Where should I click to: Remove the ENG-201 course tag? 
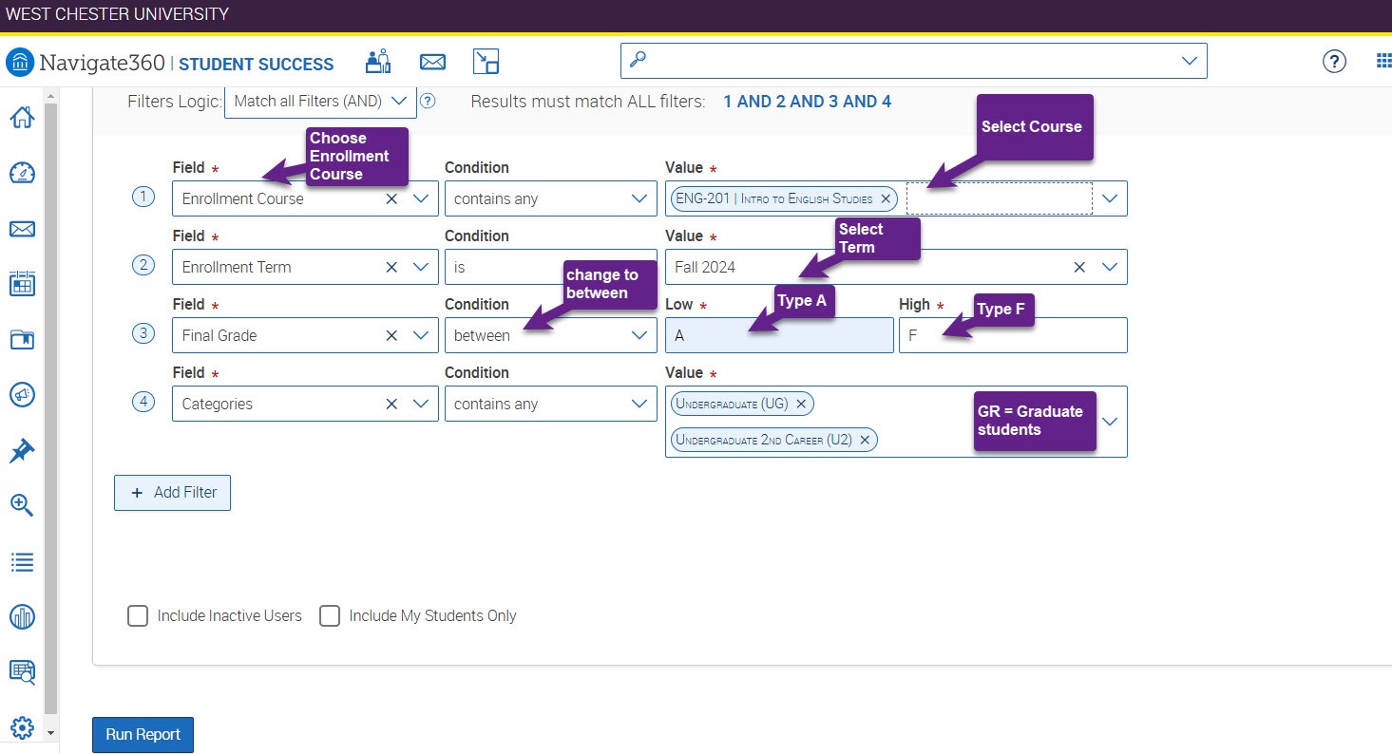pyautogui.click(x=886, y=199)
